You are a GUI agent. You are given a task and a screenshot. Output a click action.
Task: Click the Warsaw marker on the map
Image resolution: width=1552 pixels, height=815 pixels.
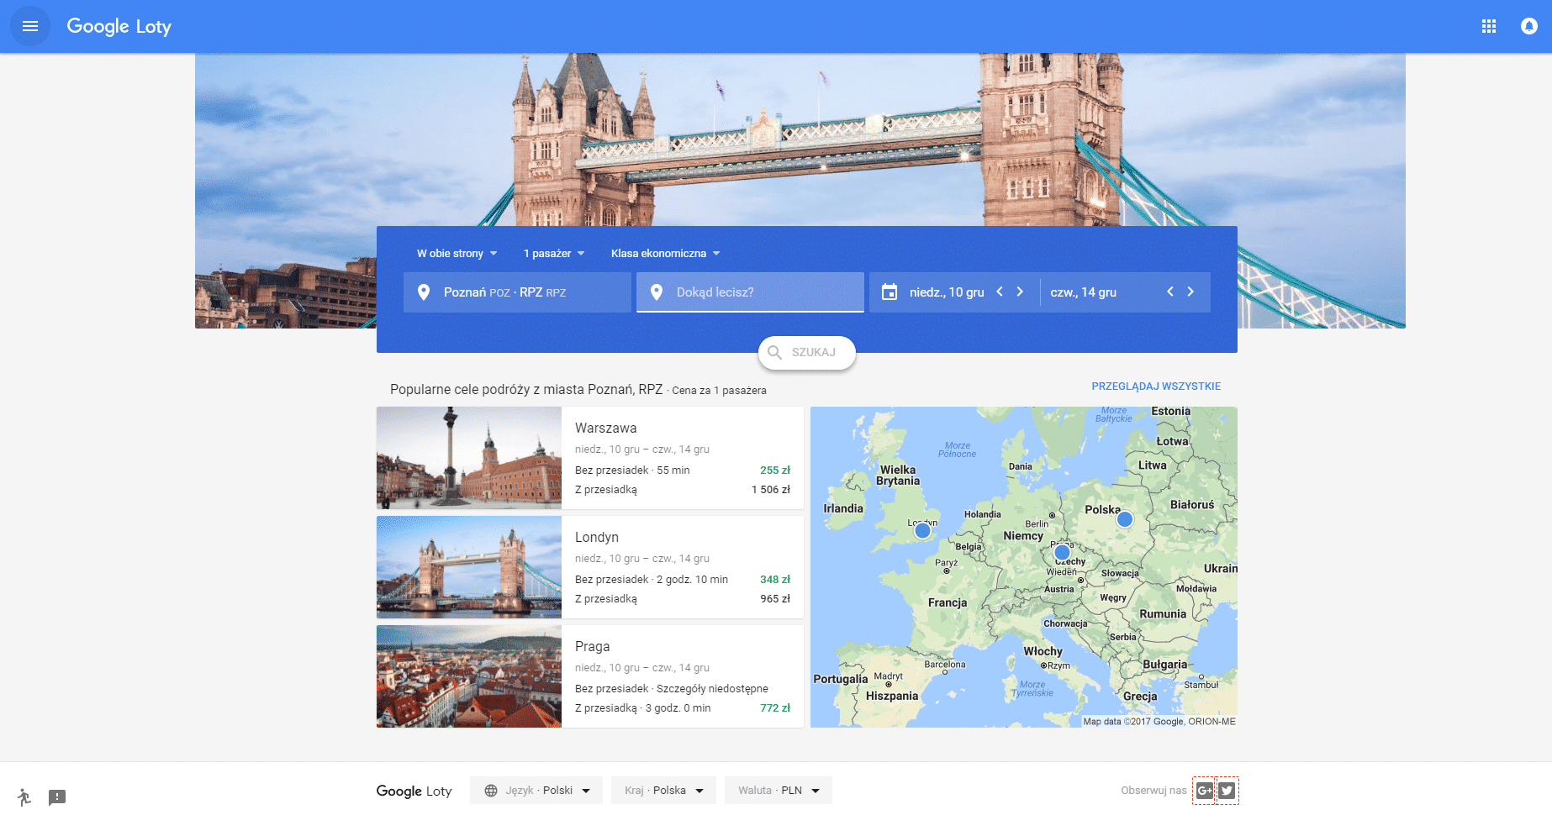(x=1125, y=519)
